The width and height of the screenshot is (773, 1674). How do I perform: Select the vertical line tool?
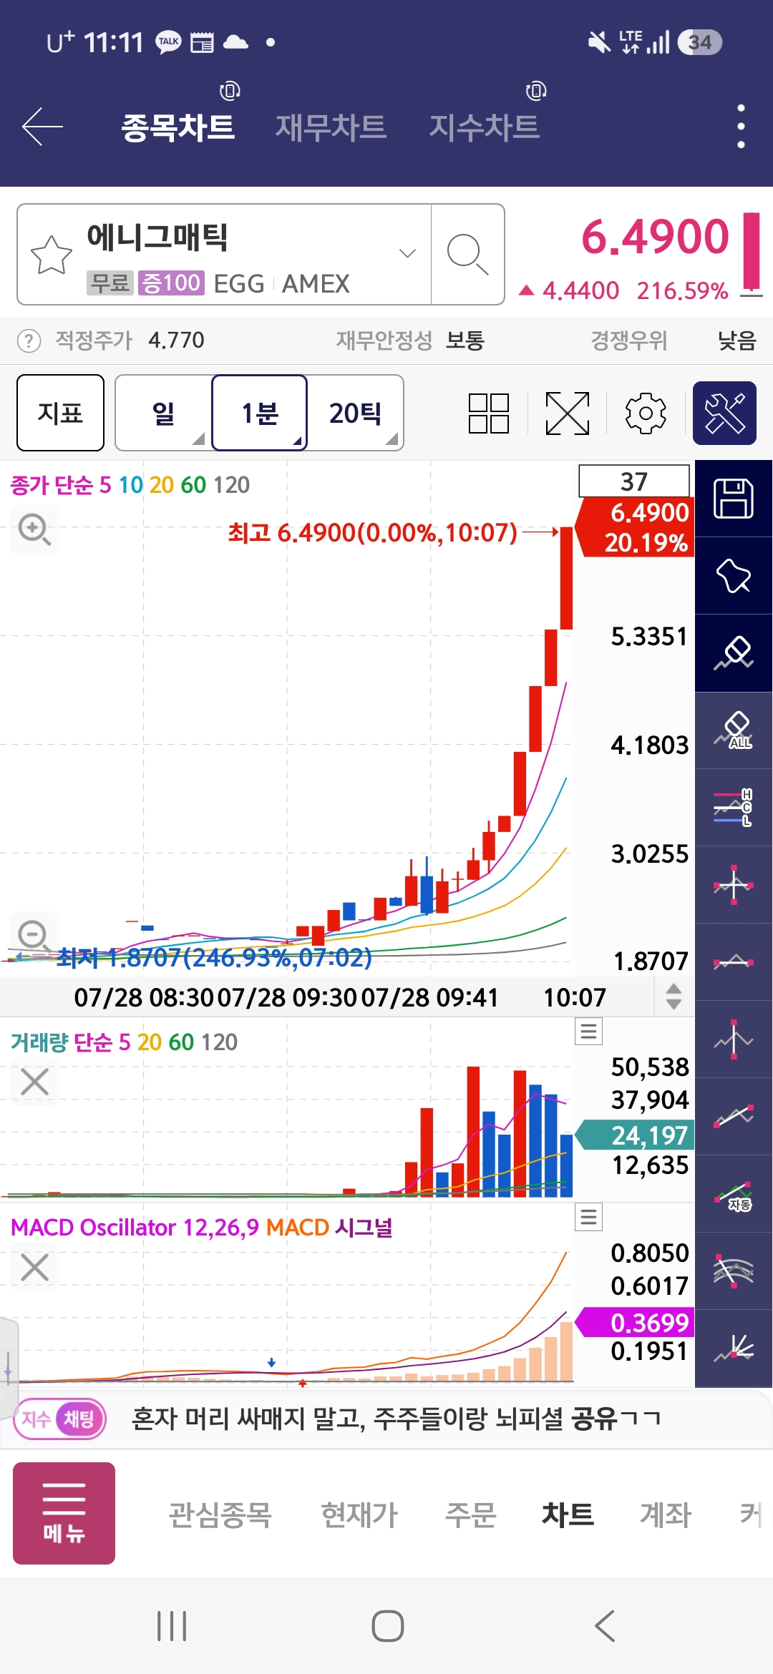tap(734, 1039)
